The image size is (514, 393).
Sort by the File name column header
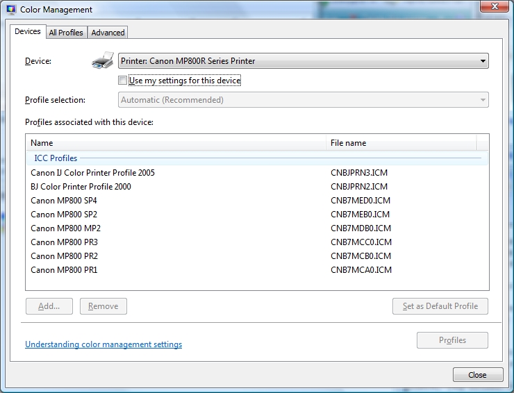pyautogui.click(x=401, y=143)
